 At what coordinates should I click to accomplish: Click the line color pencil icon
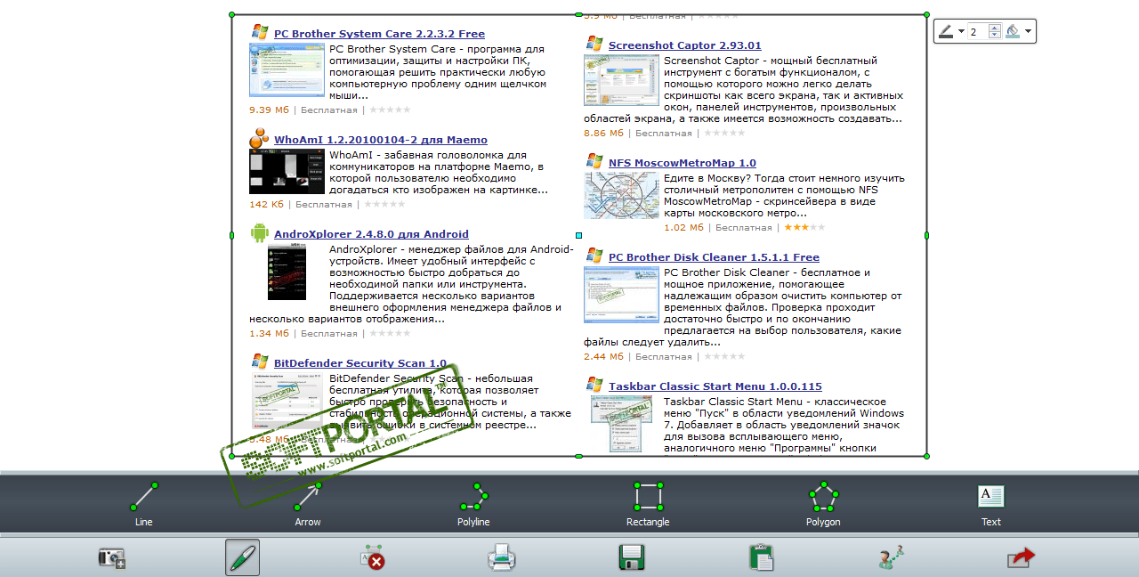946,31
